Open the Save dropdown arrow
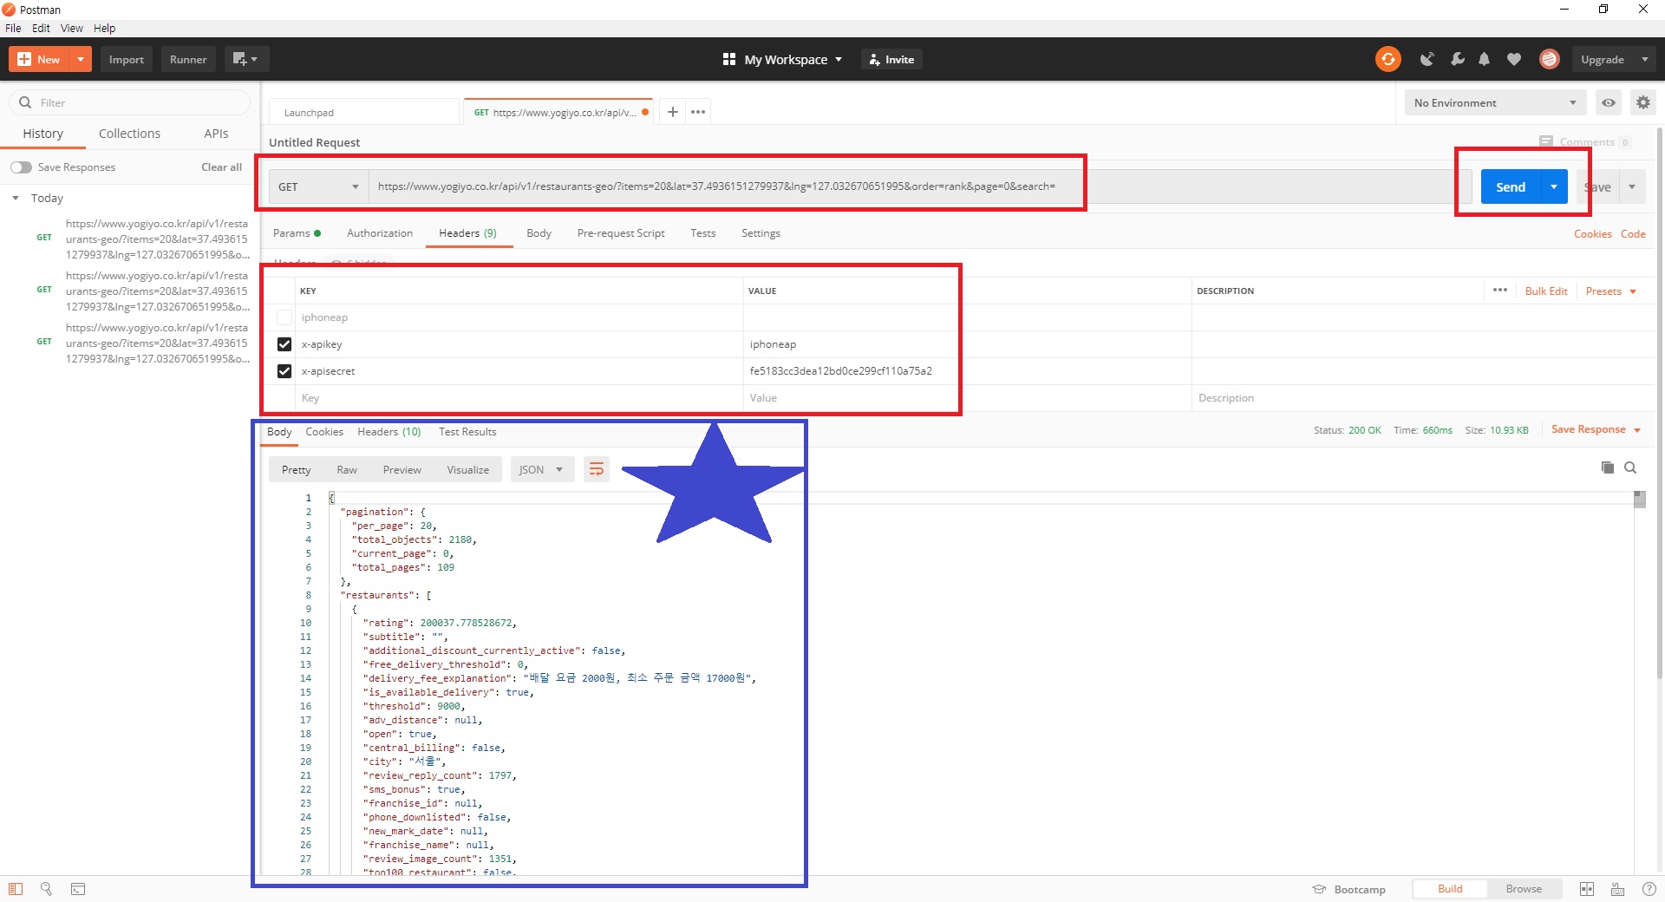 [x=1632, y=186]
